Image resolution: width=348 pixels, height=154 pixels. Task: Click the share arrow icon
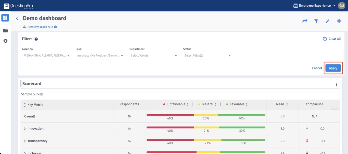click(305, 21)
